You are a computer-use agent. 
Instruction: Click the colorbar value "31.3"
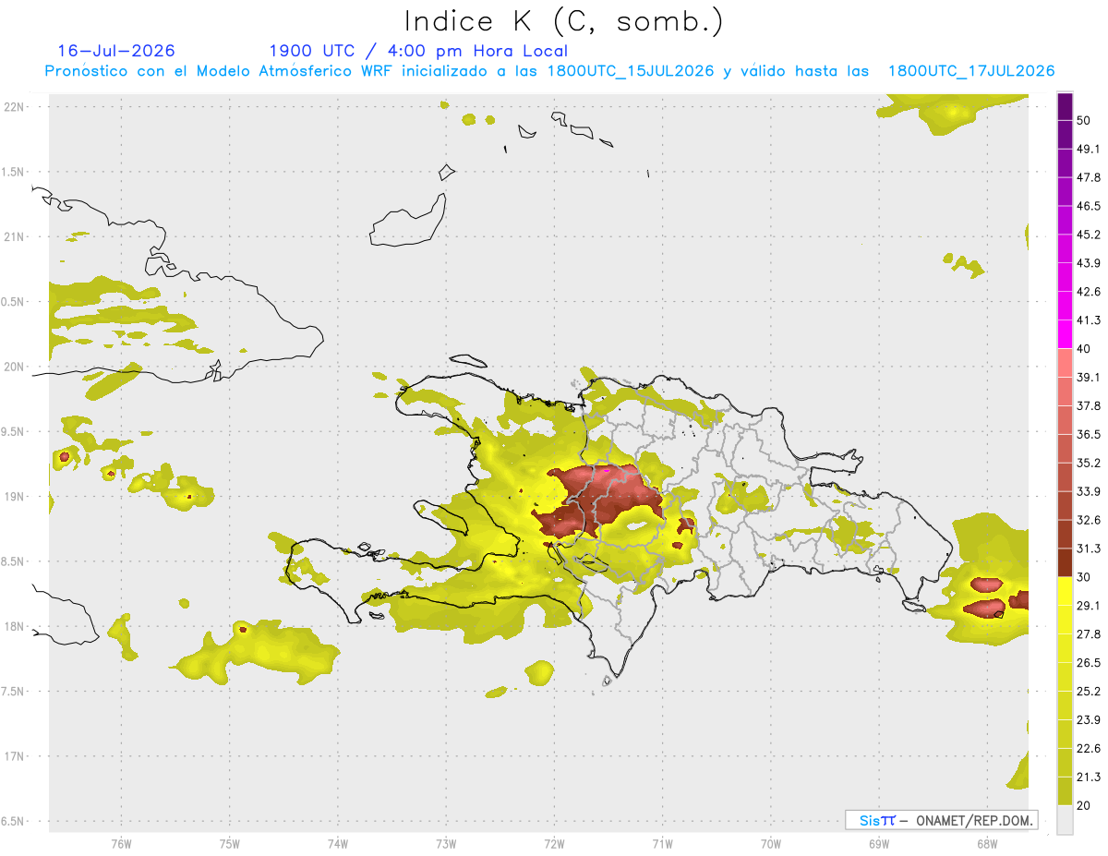tap(1089, 549)
